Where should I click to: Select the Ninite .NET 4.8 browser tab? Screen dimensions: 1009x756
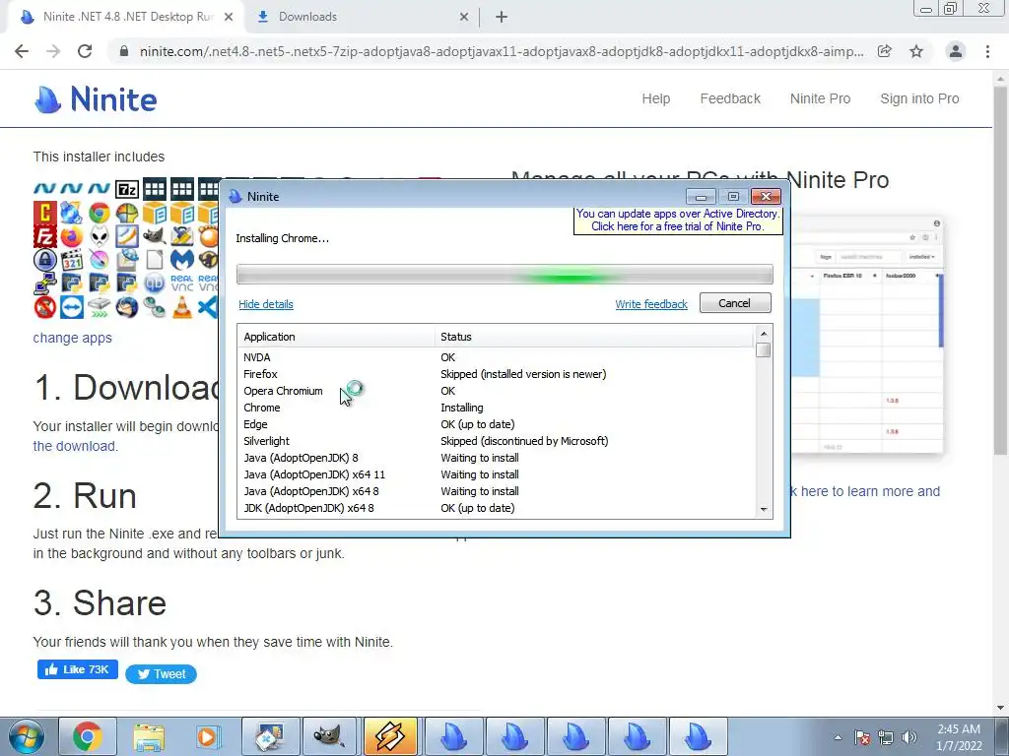tap(125, 17)
